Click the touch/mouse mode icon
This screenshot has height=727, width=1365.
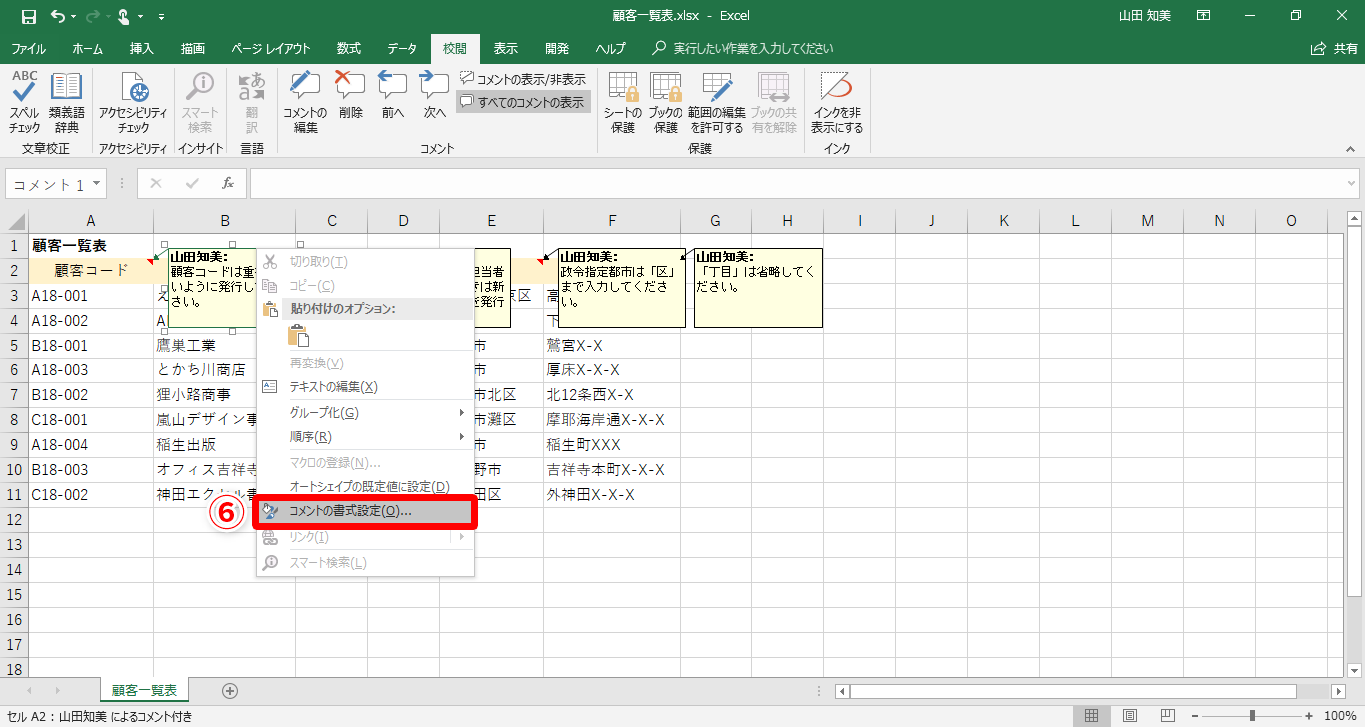coord(125,16)
